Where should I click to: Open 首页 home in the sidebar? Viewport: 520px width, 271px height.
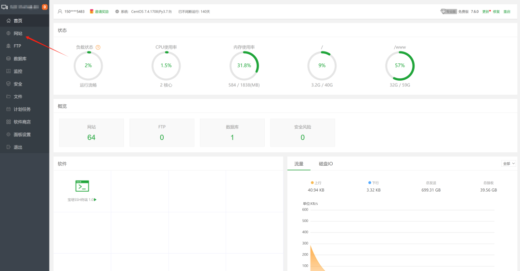tap(25, 21)
